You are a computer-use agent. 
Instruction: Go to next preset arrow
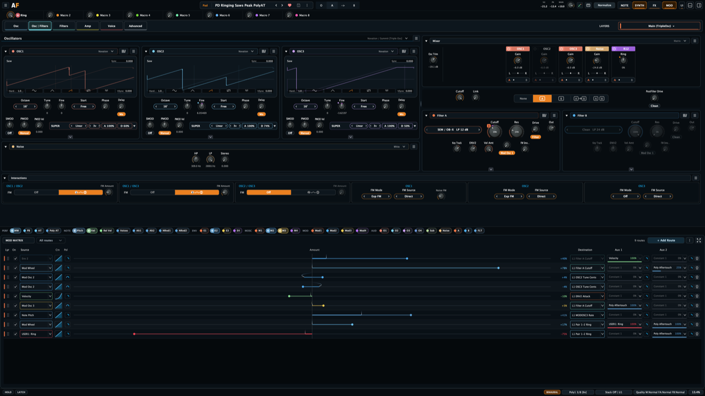(x=282, y=5)
